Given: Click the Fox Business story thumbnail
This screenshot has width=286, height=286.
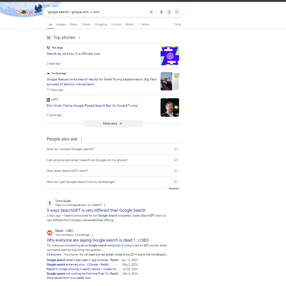Looking at the screenshot, I should [170, 81].
